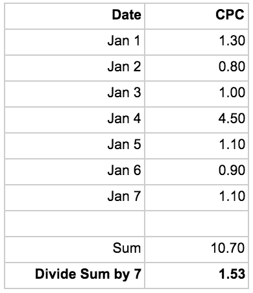Select the 1.53 average result cell
253x293 pixels.
pyautogui.click(x=197, y=275)
